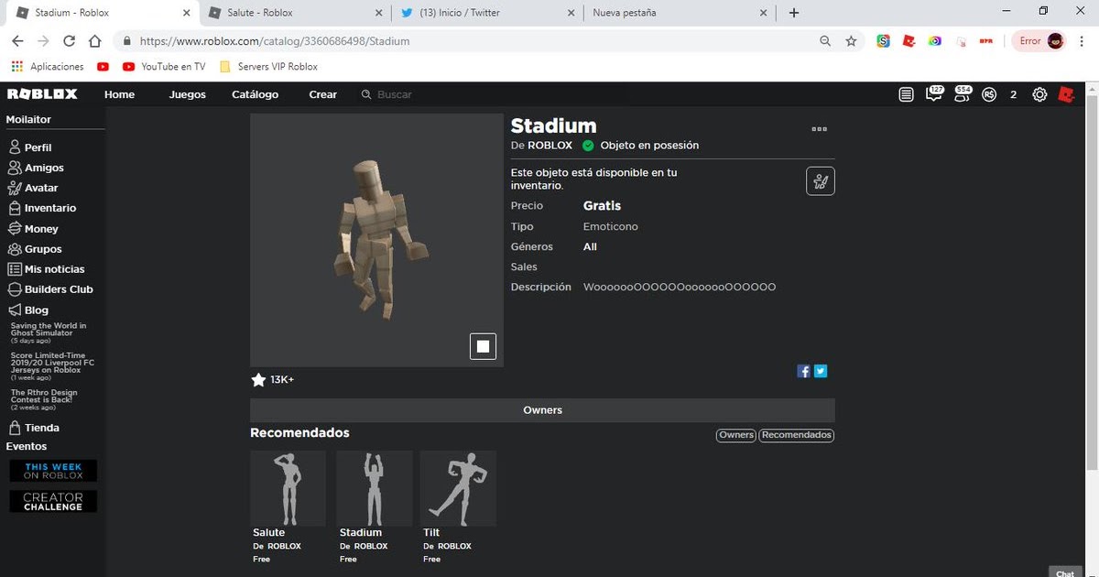Click the favorite star icon

point(258,379)
